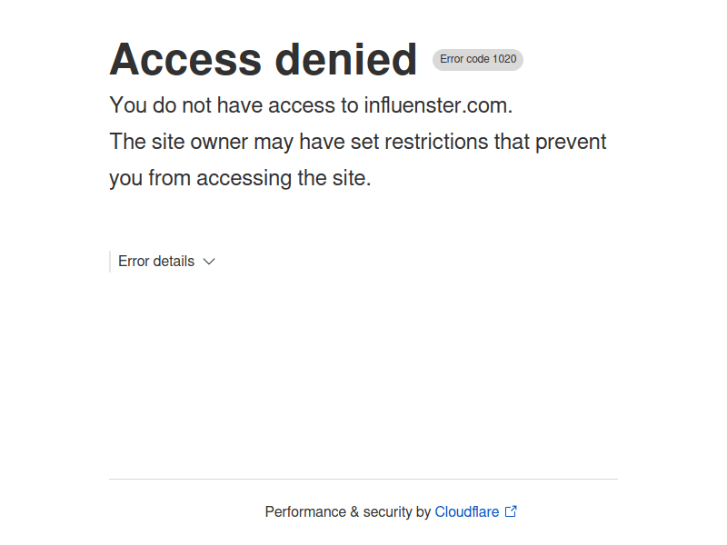
Task: Click the word "denied" in the heading
Action: pyautogui.click(x=346, y=60)
